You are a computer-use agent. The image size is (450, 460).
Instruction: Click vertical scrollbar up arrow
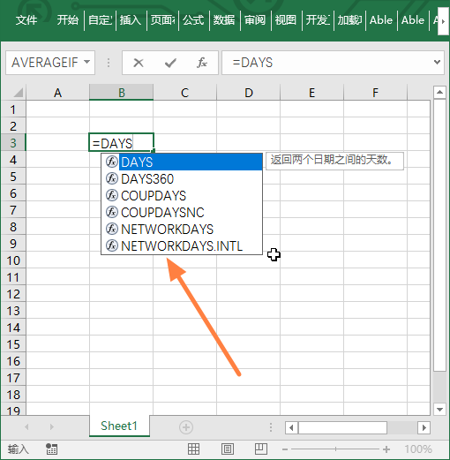click(x=439, y=93)
